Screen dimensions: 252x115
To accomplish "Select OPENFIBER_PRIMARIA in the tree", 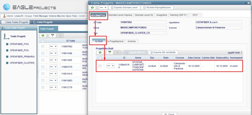I will 22,57.
